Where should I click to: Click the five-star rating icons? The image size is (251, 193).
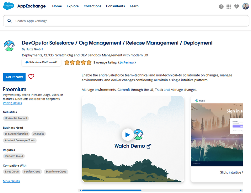pyautogui.click(x=78, y=62)
